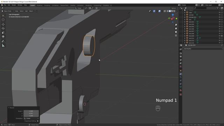224x126 pixels.
Task: Select the Cursor tool in toolbar
Action: (x=3, y=20)
